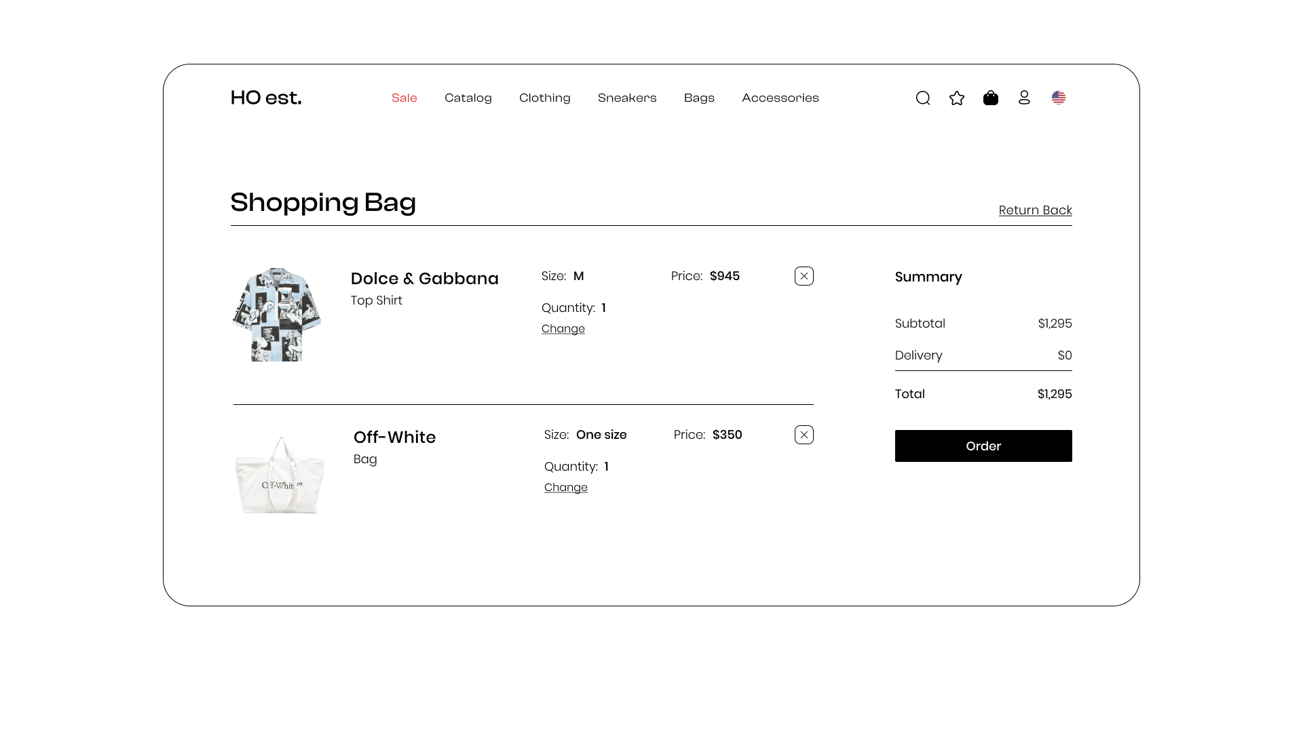The width and height of the screenshot is (1303, 742).
Task: Open the Accessories menu item
Action: [x=780, y=98]
